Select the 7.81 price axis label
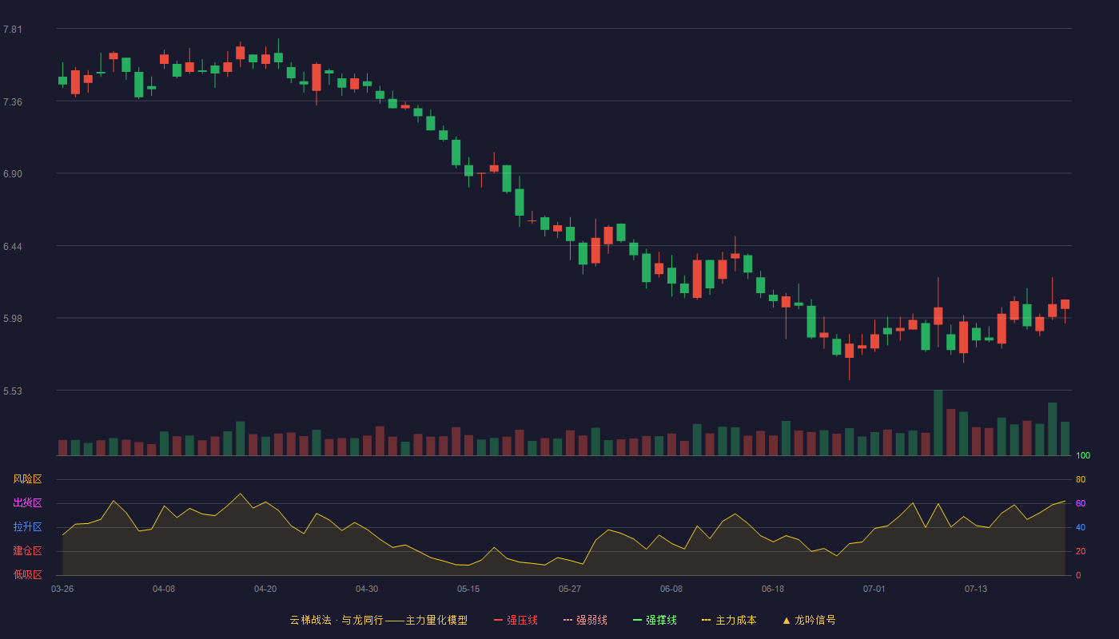This screenshot has height=639, width=1119. pyautogui.click(x=13, y=30)
